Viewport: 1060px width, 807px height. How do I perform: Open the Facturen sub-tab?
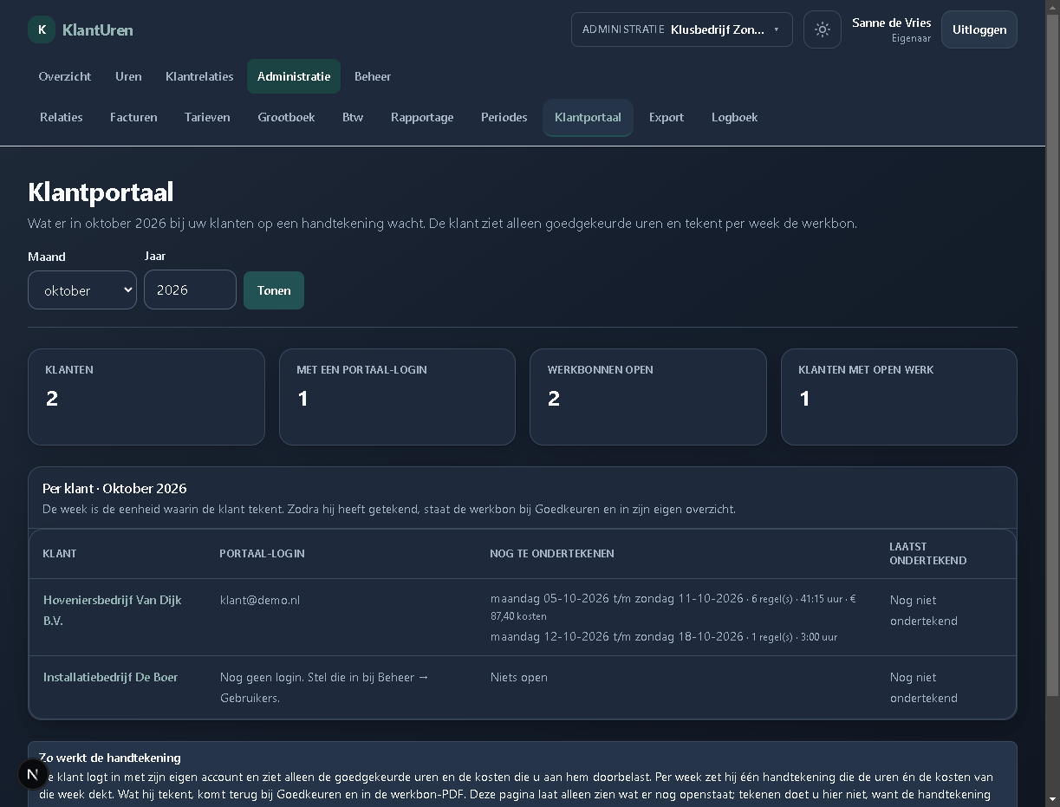coord(133,117)
